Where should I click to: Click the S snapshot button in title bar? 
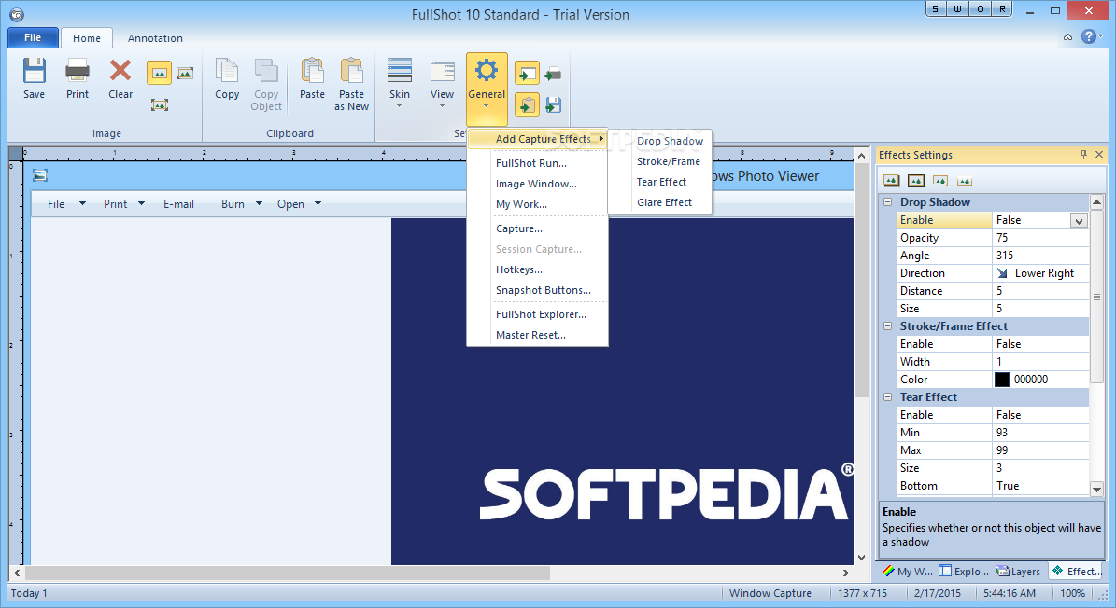[935, 9]
